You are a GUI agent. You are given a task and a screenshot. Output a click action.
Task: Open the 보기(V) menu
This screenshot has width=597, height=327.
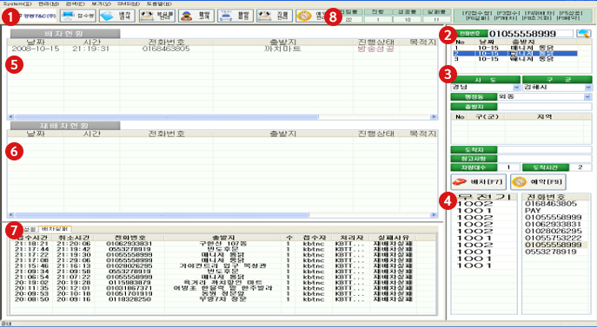click(x=101, y=3)
